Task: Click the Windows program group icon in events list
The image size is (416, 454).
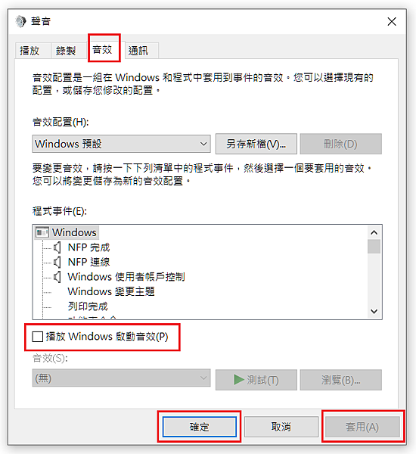Action: tap(42, 232)
